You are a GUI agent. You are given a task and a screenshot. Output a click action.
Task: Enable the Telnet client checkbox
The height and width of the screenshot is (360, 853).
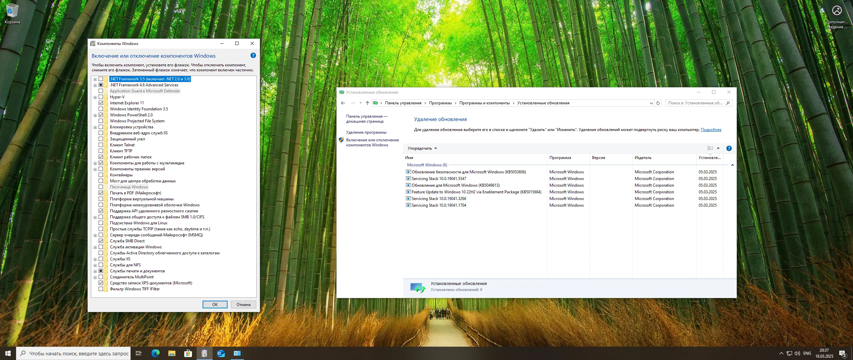pos(101,145)
